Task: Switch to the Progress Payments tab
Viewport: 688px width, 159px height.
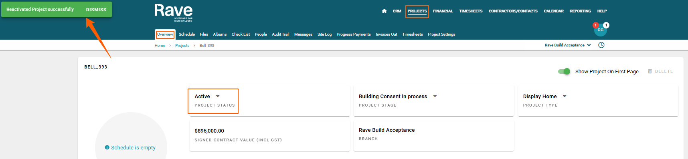Action: tap(354, 34)
